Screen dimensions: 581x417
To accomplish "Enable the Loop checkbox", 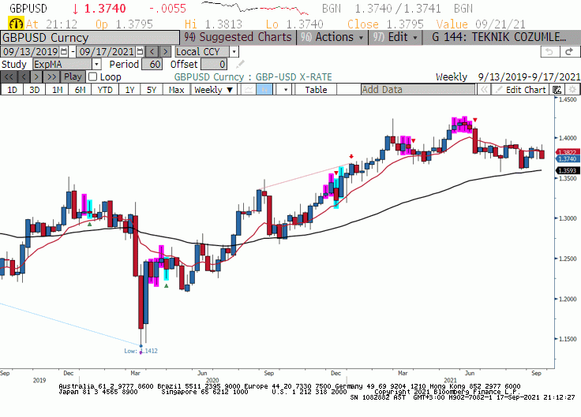I will pyautogui.click(x=93, y=76).
